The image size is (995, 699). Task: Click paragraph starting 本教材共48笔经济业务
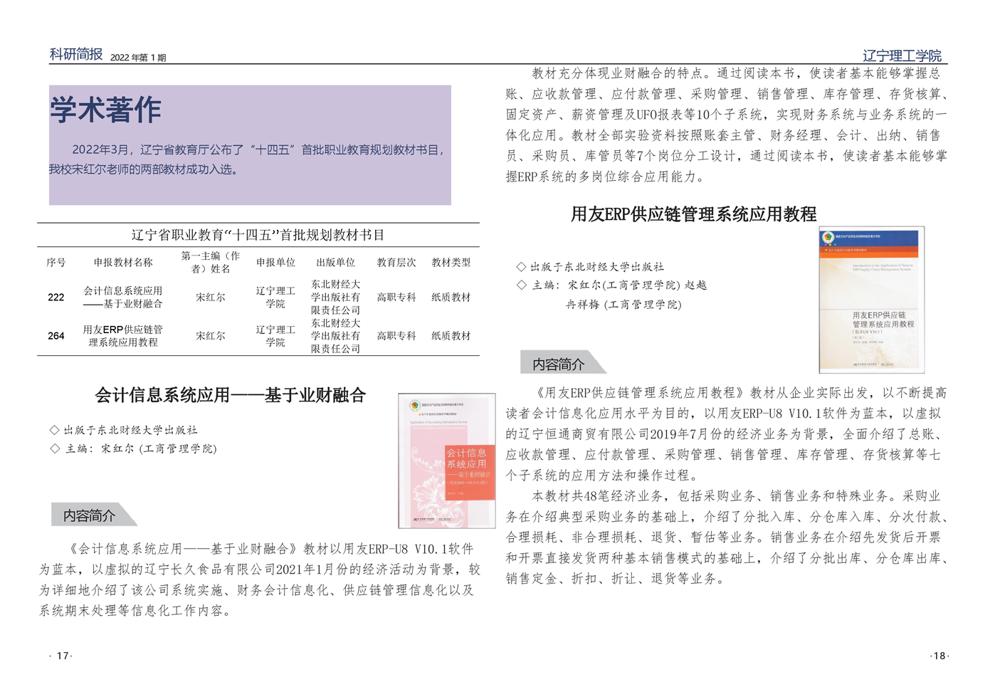click(x=726, y=537)
